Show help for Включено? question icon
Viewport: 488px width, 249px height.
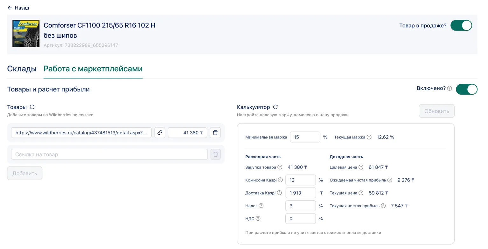point(450,89)
